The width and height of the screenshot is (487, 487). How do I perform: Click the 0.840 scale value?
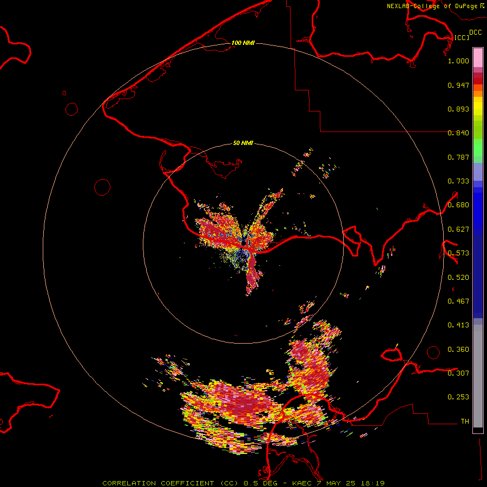(458, 133)
